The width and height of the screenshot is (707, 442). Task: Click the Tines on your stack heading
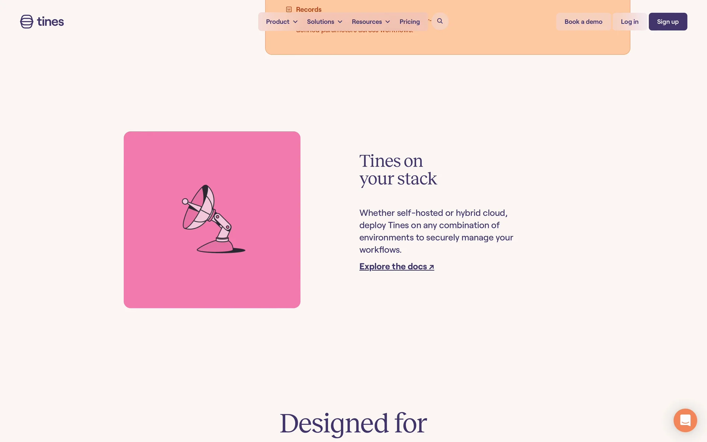click(x=398, y=170)
